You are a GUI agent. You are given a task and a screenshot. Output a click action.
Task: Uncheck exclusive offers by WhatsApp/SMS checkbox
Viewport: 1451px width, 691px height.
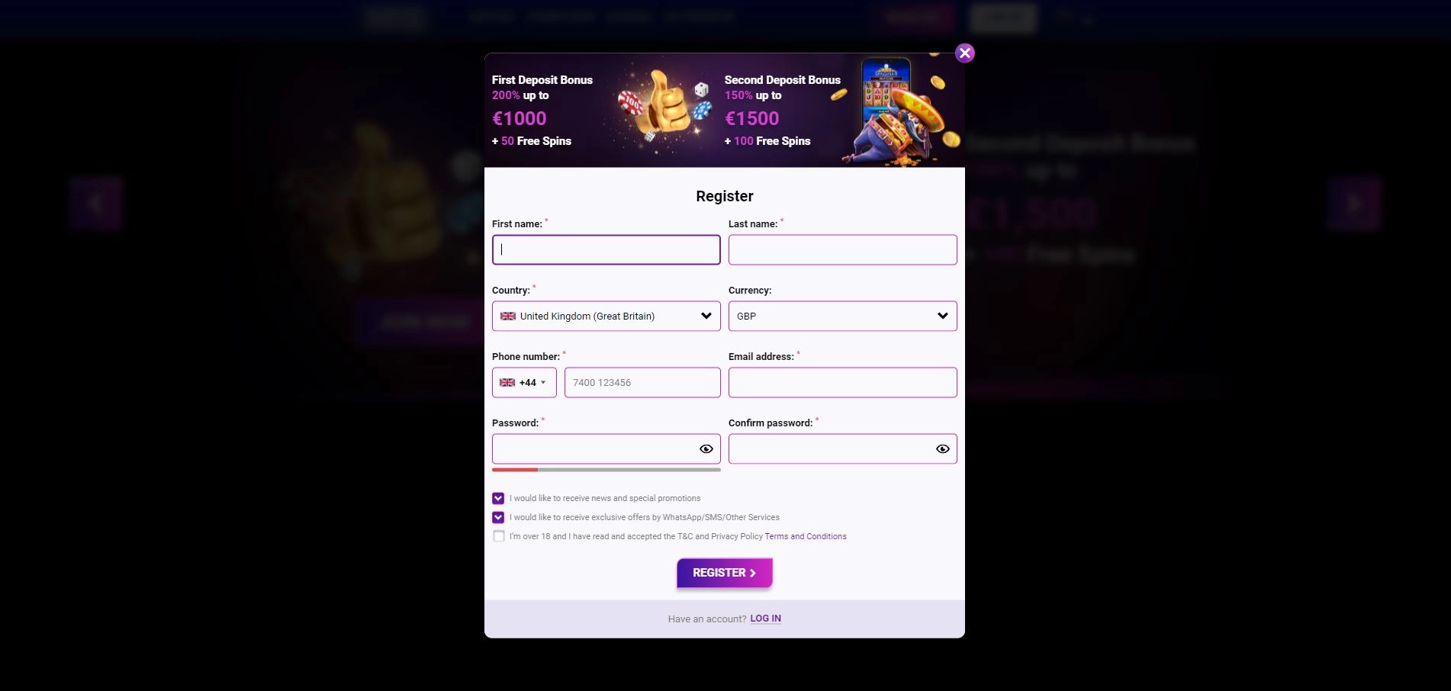click(498, 517)
